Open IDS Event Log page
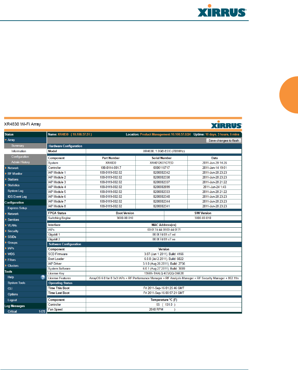Screen dimensions: 298x370 [17, 197]
